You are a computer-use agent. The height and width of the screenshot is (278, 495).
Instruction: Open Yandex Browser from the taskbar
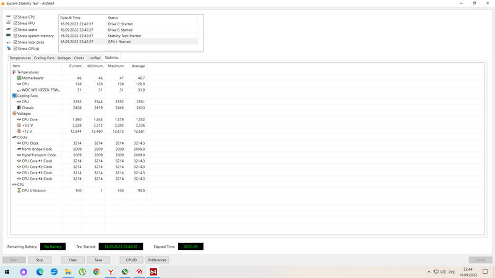coord(111,272)
